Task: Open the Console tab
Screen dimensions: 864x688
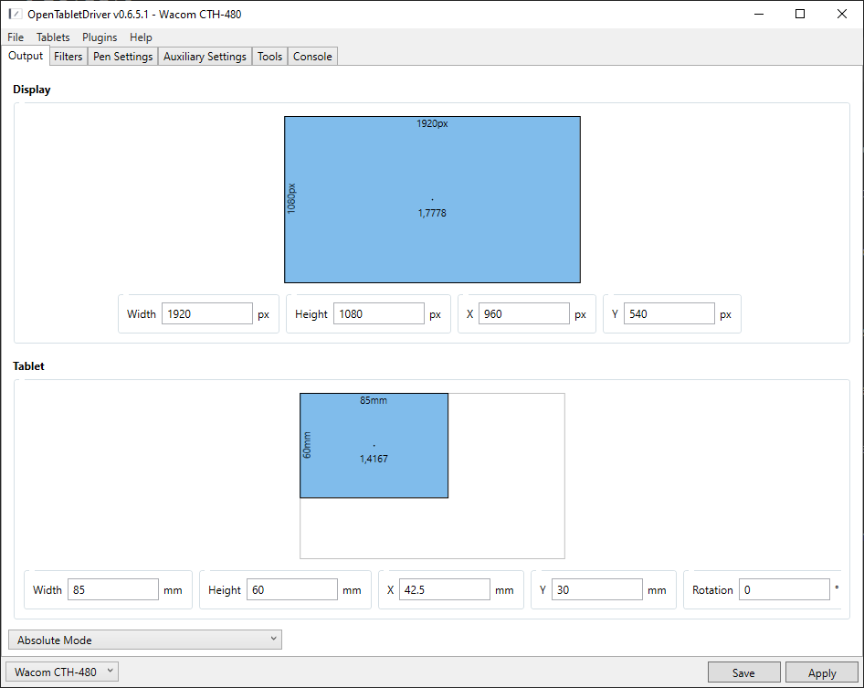Action: tap(312, 57)
